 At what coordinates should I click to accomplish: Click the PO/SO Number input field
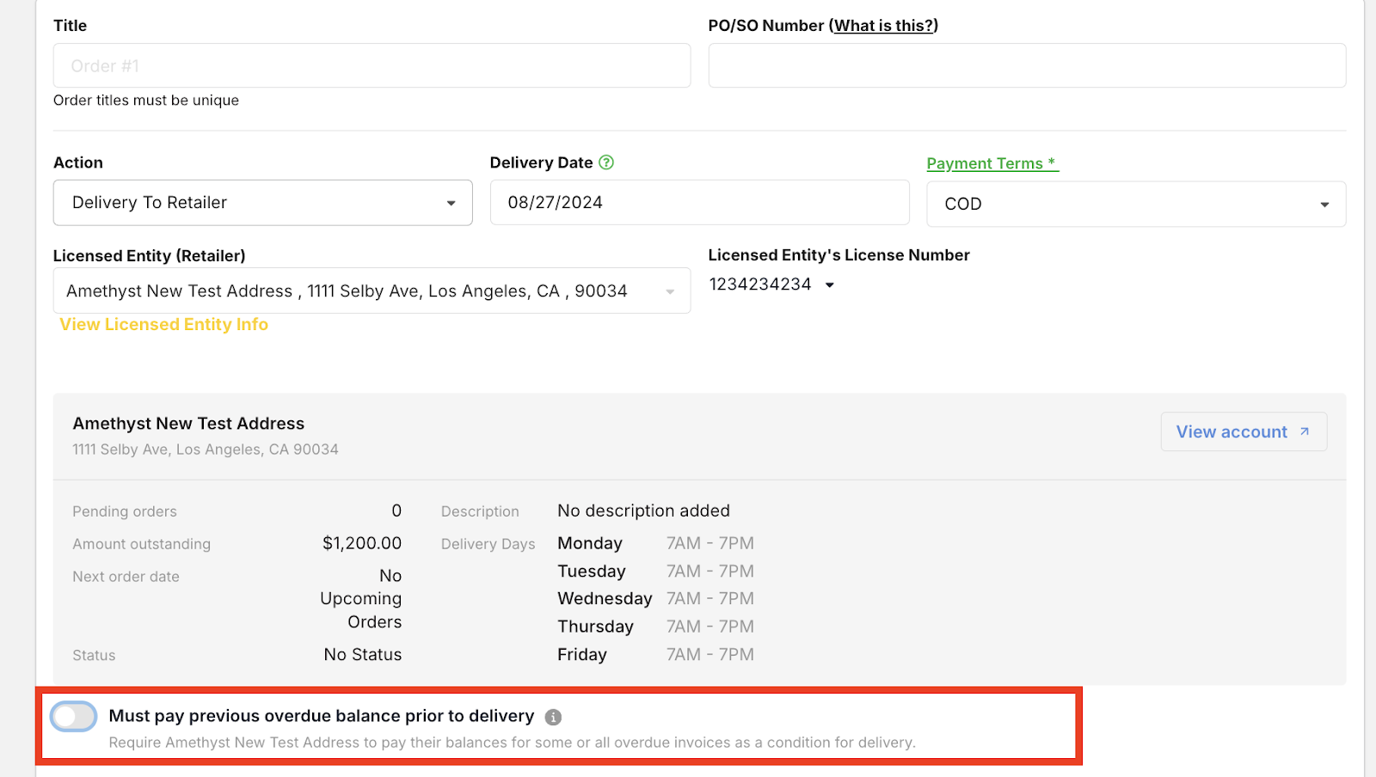(1027, 65)
